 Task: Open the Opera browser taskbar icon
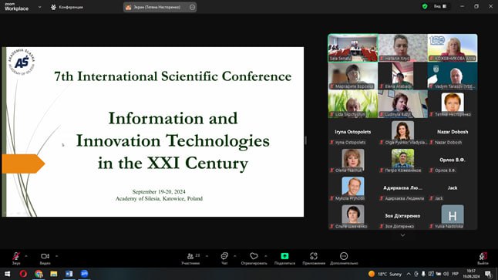coord(23,274)
